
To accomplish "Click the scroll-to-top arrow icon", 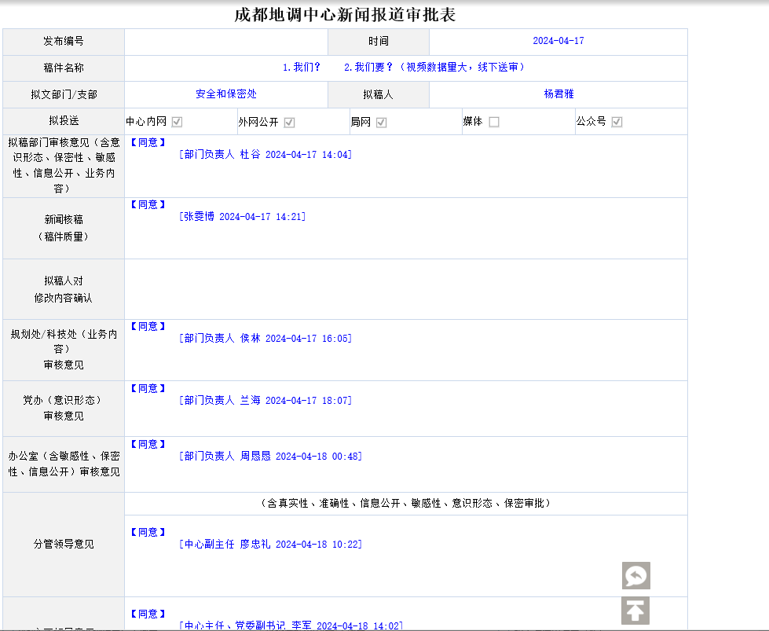I will tap(635, 611).
